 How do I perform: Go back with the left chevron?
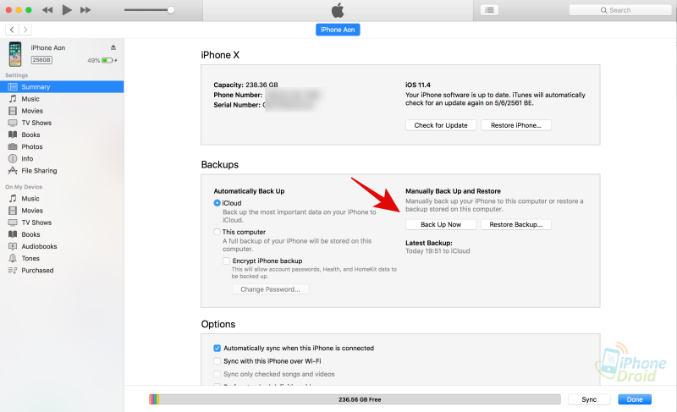tap(12, 30)
